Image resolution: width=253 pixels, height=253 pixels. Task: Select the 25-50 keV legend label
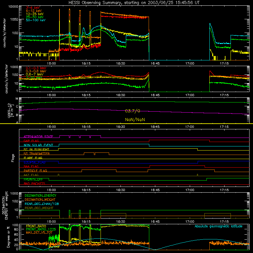[35, 17]
